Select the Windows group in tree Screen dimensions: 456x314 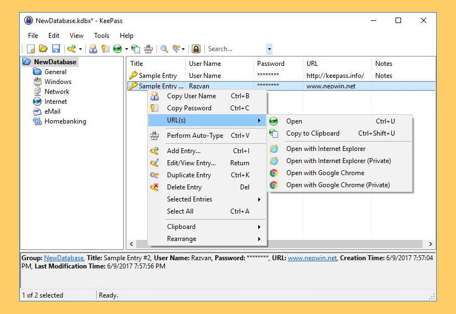tap(58, 82)
